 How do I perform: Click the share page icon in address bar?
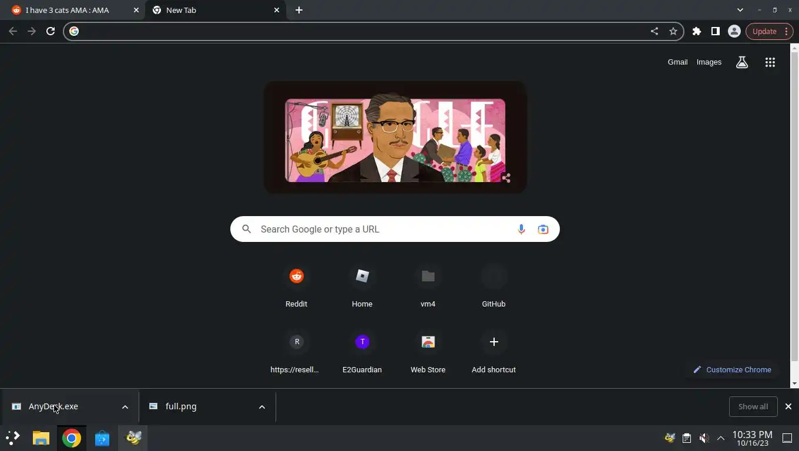coord(654,31)
